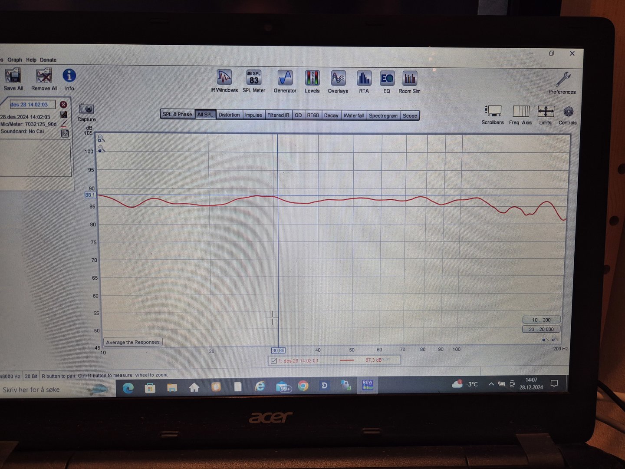Switch to the Distortion tab
Image resolution: width=625 pixels, height=469 pixels.
click(x=229, y=115)
